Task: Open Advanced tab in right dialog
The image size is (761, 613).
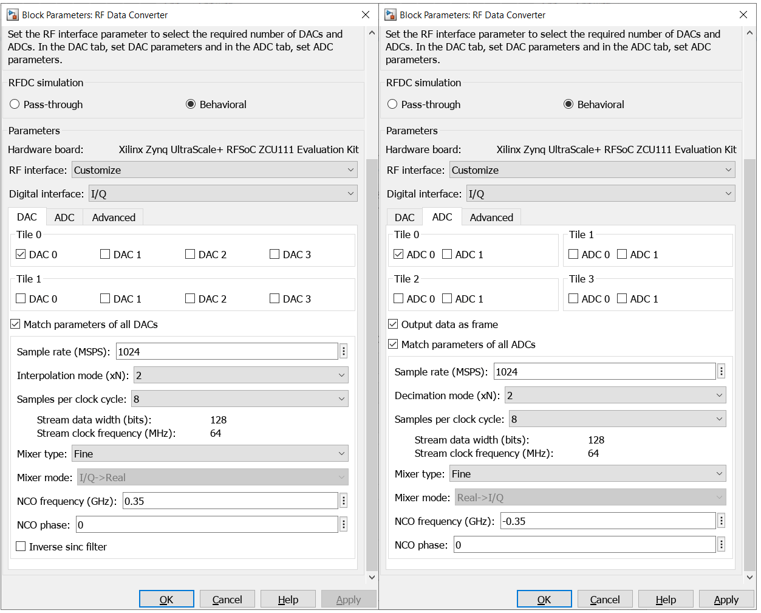Action: [x=491, y=217]
